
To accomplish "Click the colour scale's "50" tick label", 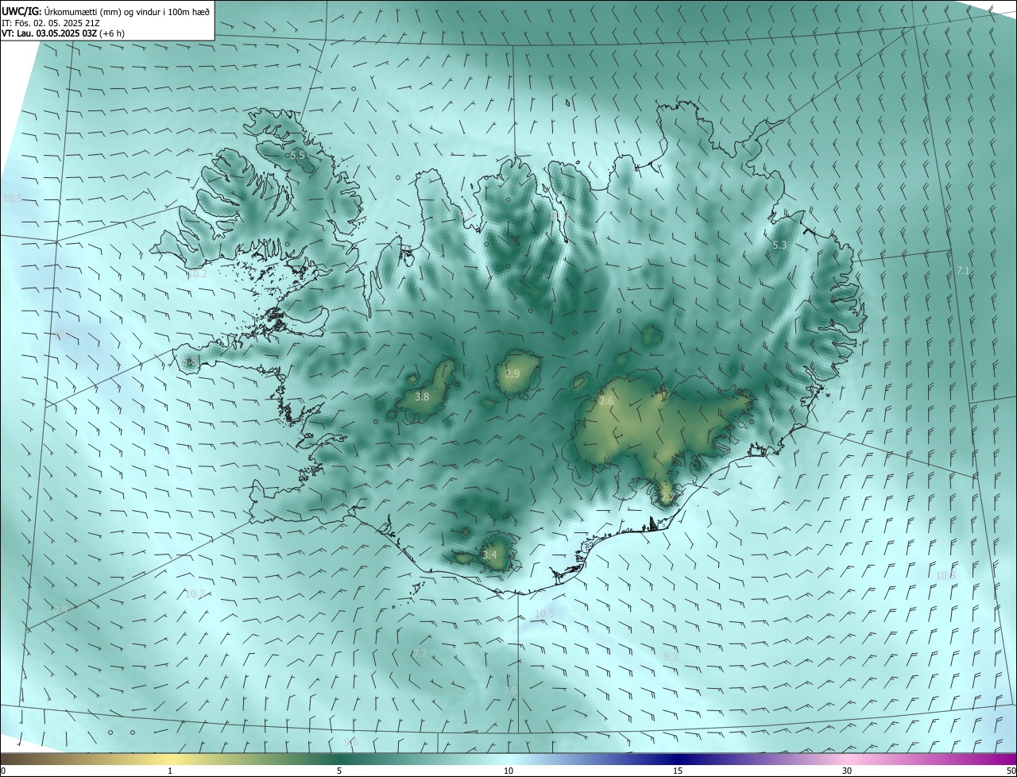I will coord(1011,771).
